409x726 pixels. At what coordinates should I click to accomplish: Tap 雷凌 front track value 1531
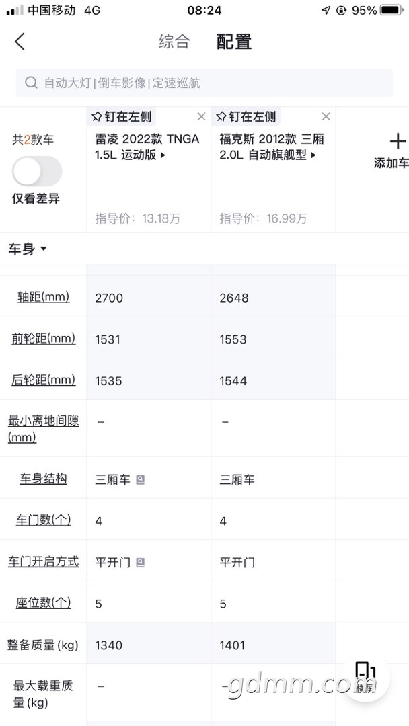click(108, 339)
